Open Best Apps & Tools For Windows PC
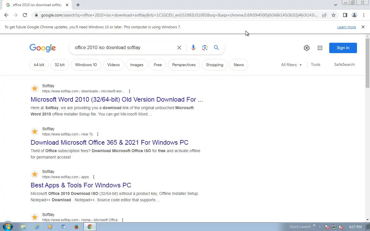370x231 pixels. tap(81, 185)
